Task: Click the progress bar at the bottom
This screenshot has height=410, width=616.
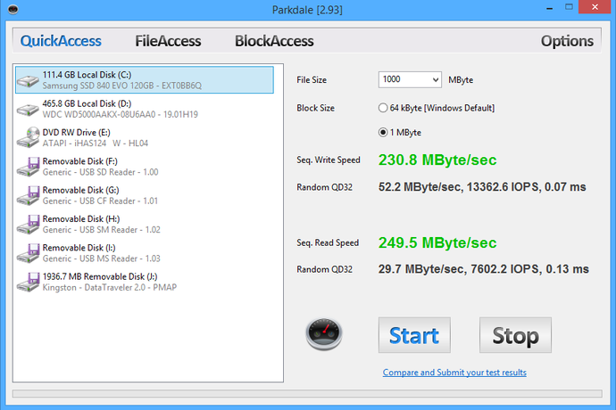Action: point(308,393)
